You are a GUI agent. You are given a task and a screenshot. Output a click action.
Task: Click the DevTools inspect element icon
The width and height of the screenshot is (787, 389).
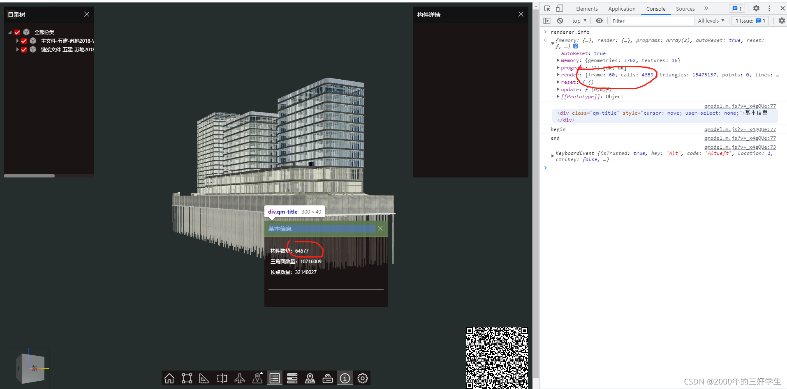tap(547, 9)
